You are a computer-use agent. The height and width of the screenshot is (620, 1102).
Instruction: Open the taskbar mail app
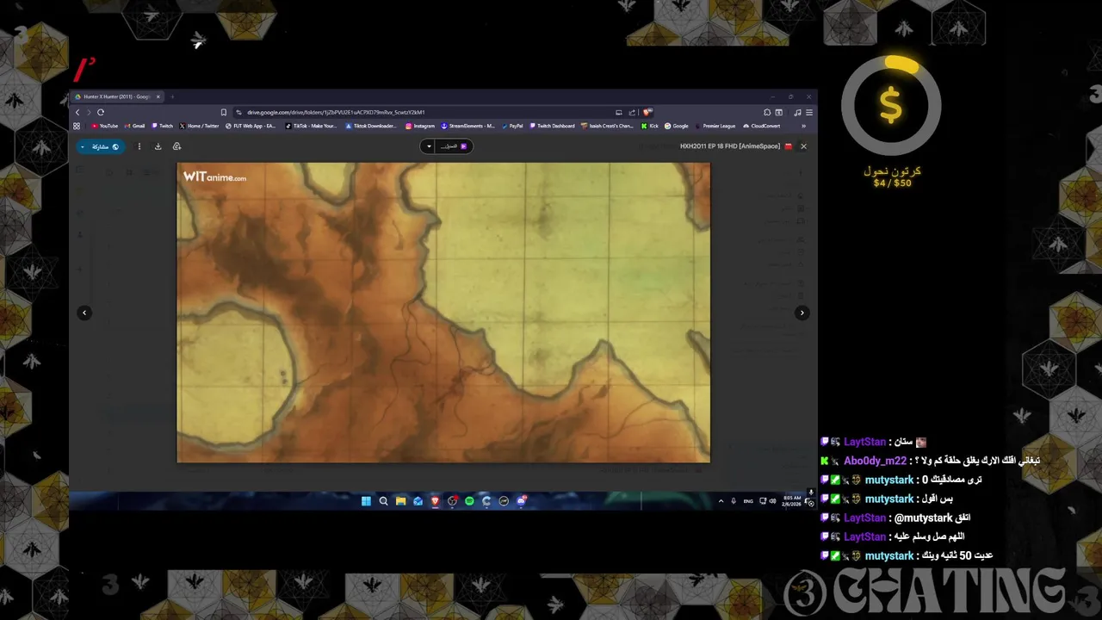[x=418, y=501]
